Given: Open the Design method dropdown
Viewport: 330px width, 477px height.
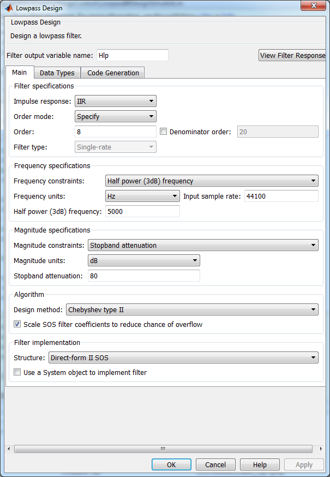Looking at the screenshot, I should pyautogui.click(x=192, y=310).
